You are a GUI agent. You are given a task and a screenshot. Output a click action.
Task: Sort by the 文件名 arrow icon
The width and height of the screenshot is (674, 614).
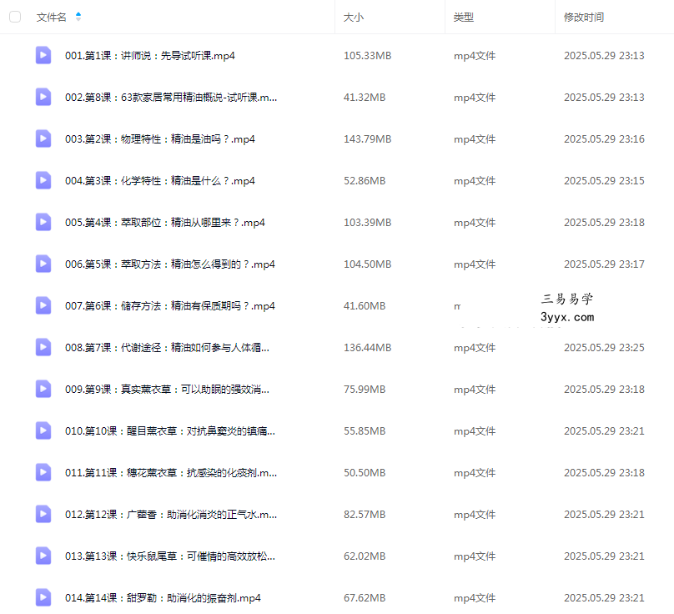pyautogui.click(x=78, y=17)
